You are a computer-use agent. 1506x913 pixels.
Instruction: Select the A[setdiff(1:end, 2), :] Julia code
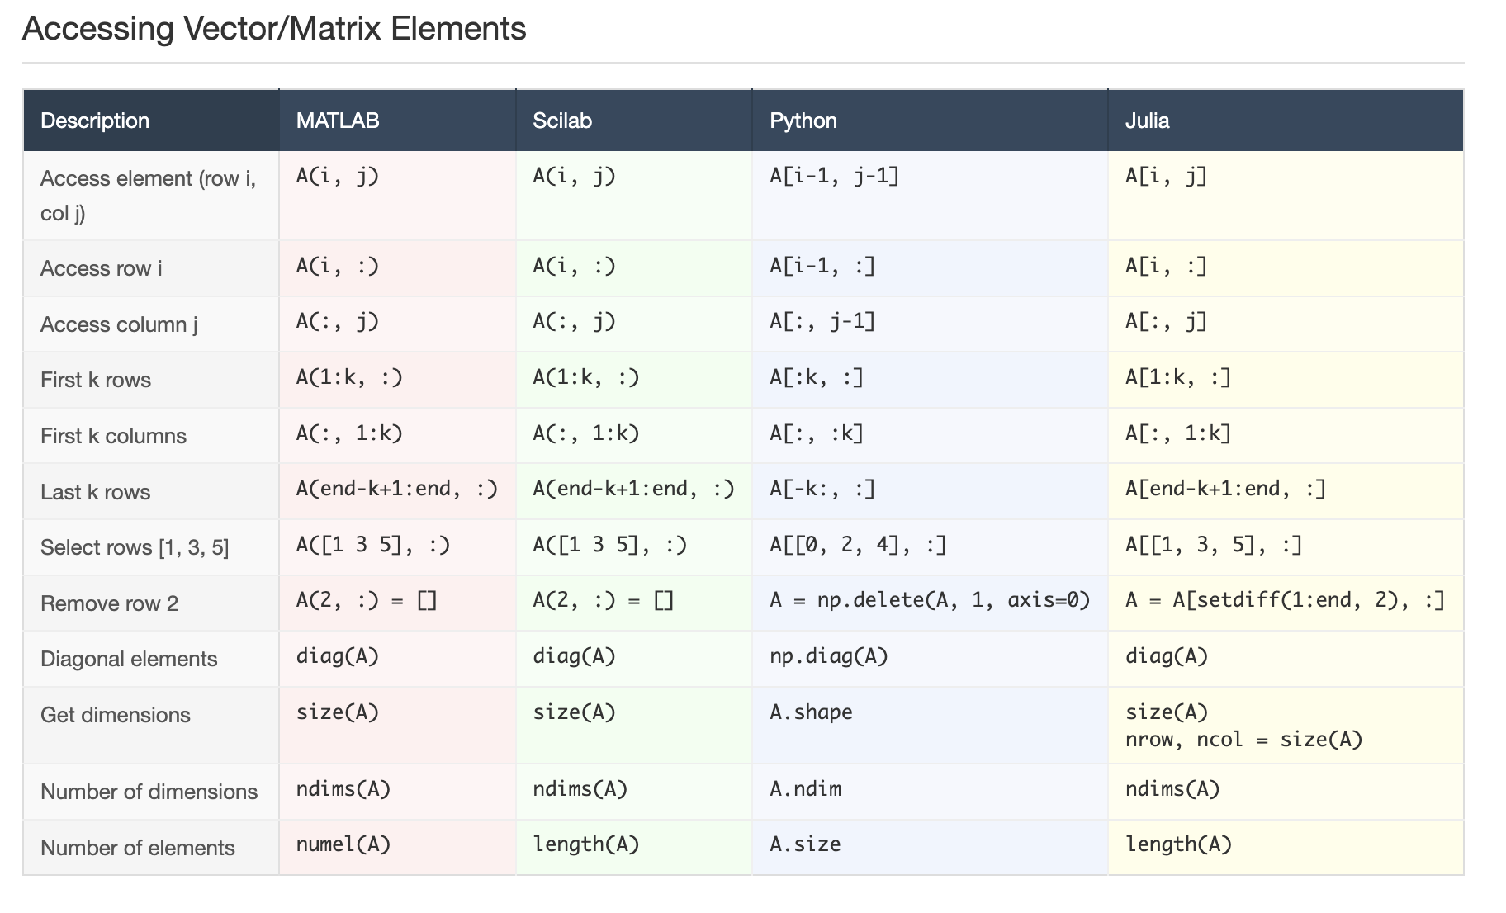[1285, 600]
